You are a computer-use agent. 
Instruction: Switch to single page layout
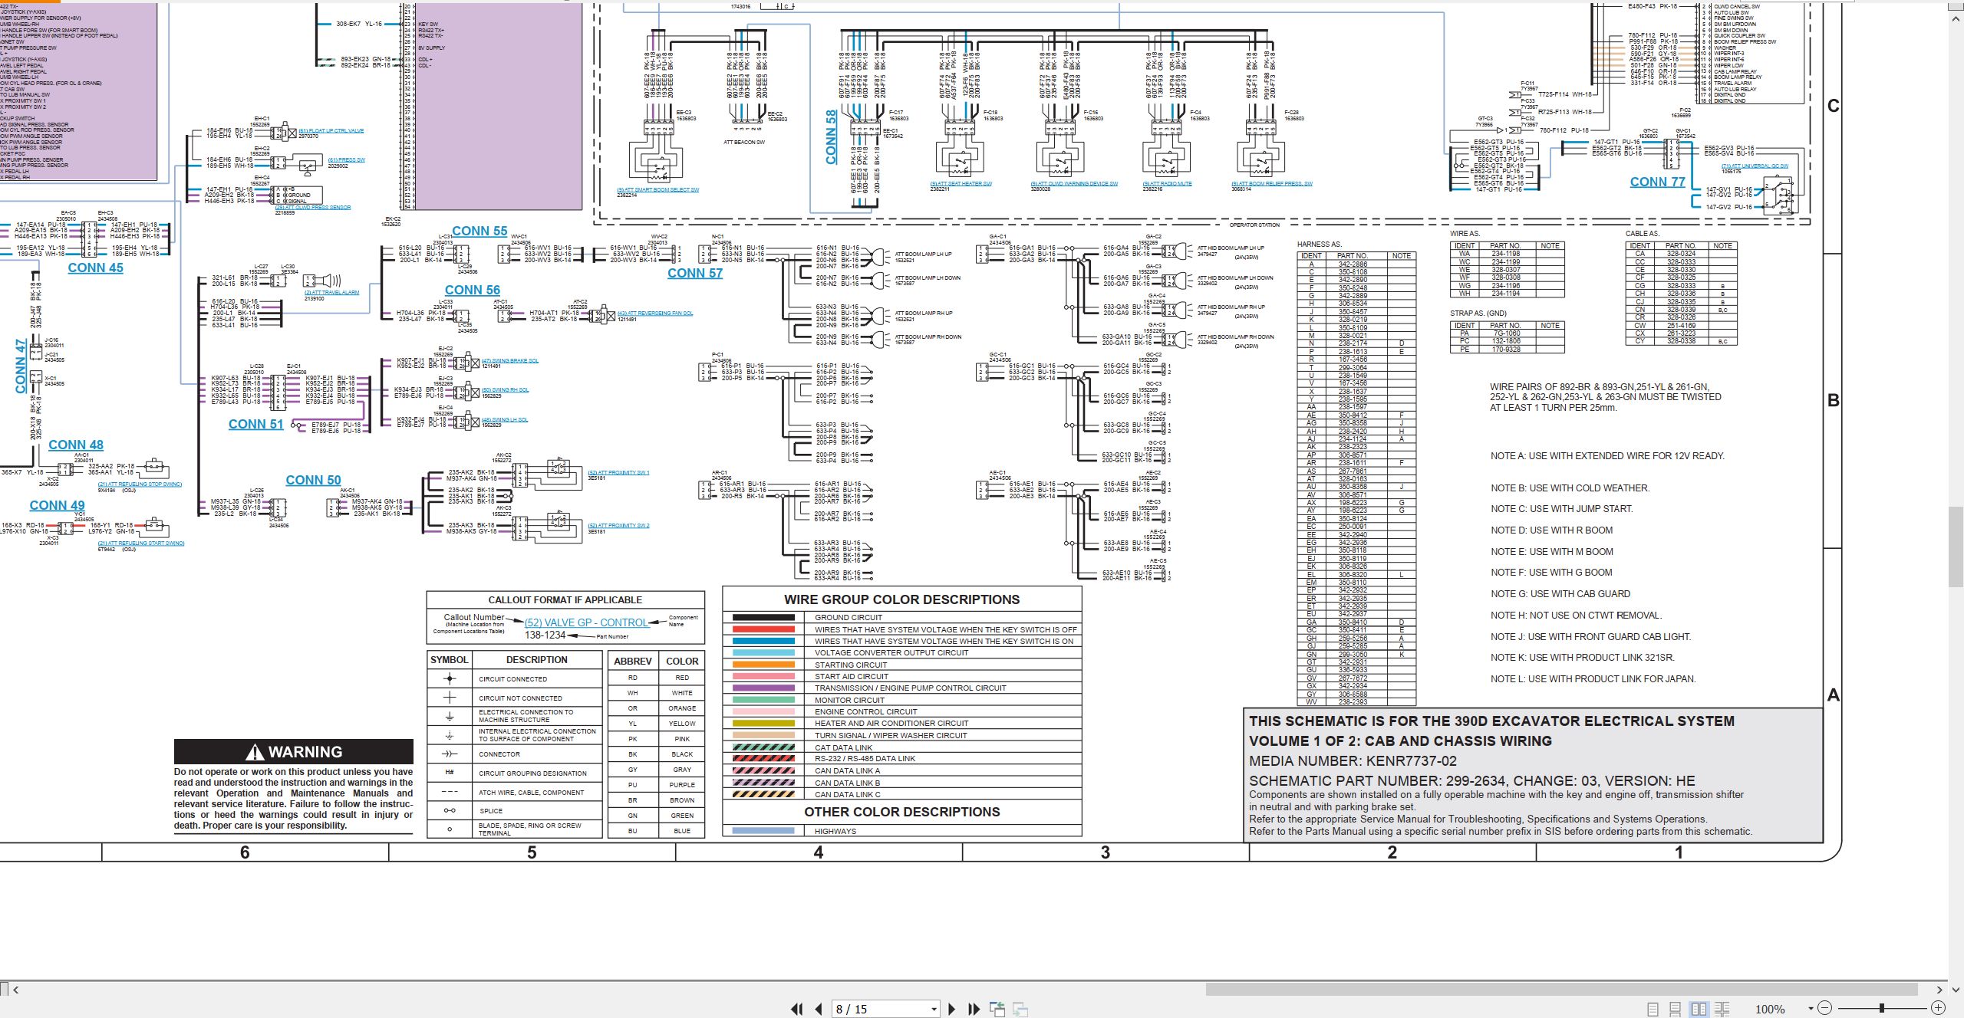click(1653, 1009)
